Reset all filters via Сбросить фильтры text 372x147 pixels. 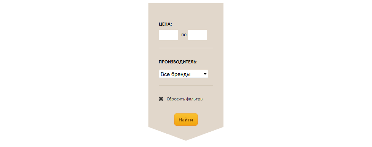[x=185, y=99]
